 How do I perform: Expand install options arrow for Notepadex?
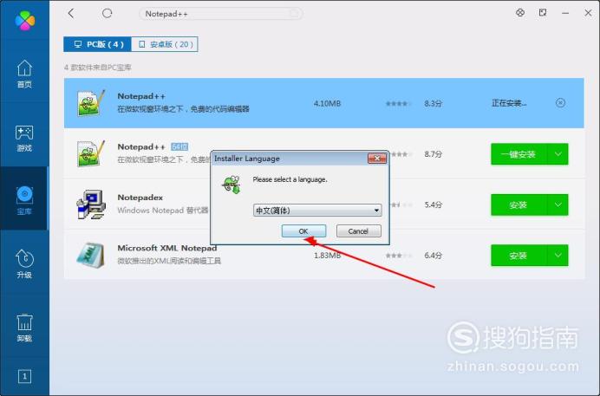[x=558, y=204]
